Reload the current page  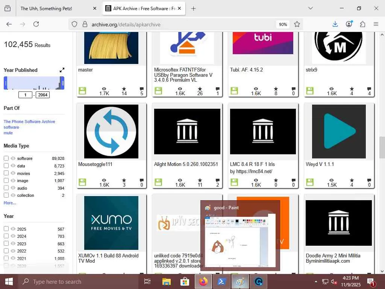click(36, 24)
